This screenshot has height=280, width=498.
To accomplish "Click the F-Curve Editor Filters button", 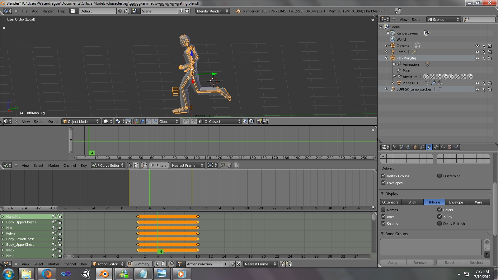I will pyautogui.click(x=159, y=165).
